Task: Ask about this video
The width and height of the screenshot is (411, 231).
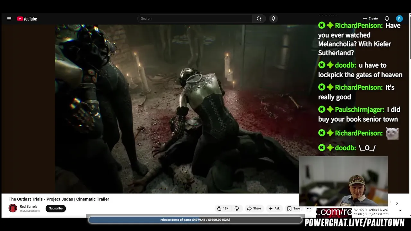Action: [274, 209]
